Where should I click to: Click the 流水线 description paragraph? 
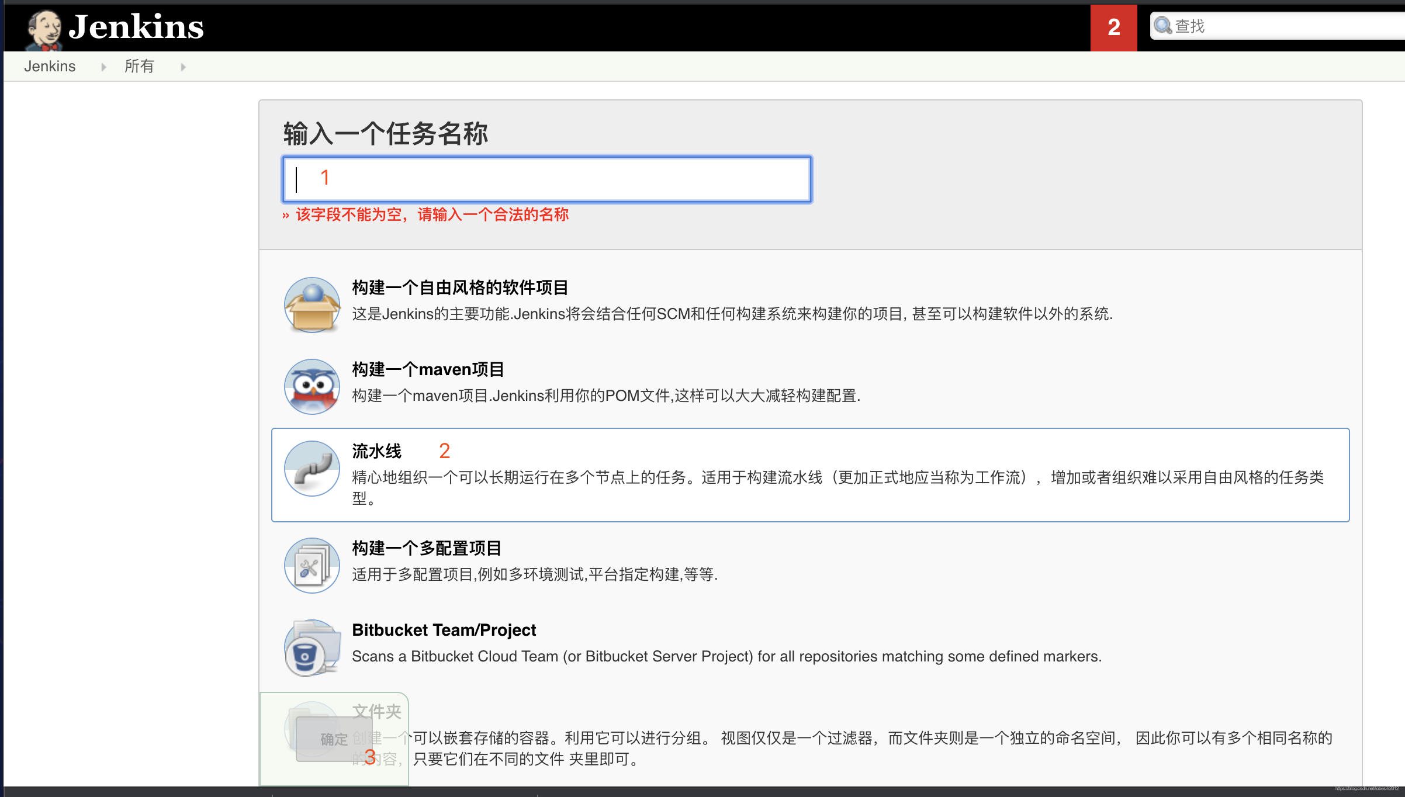point(838,488)
